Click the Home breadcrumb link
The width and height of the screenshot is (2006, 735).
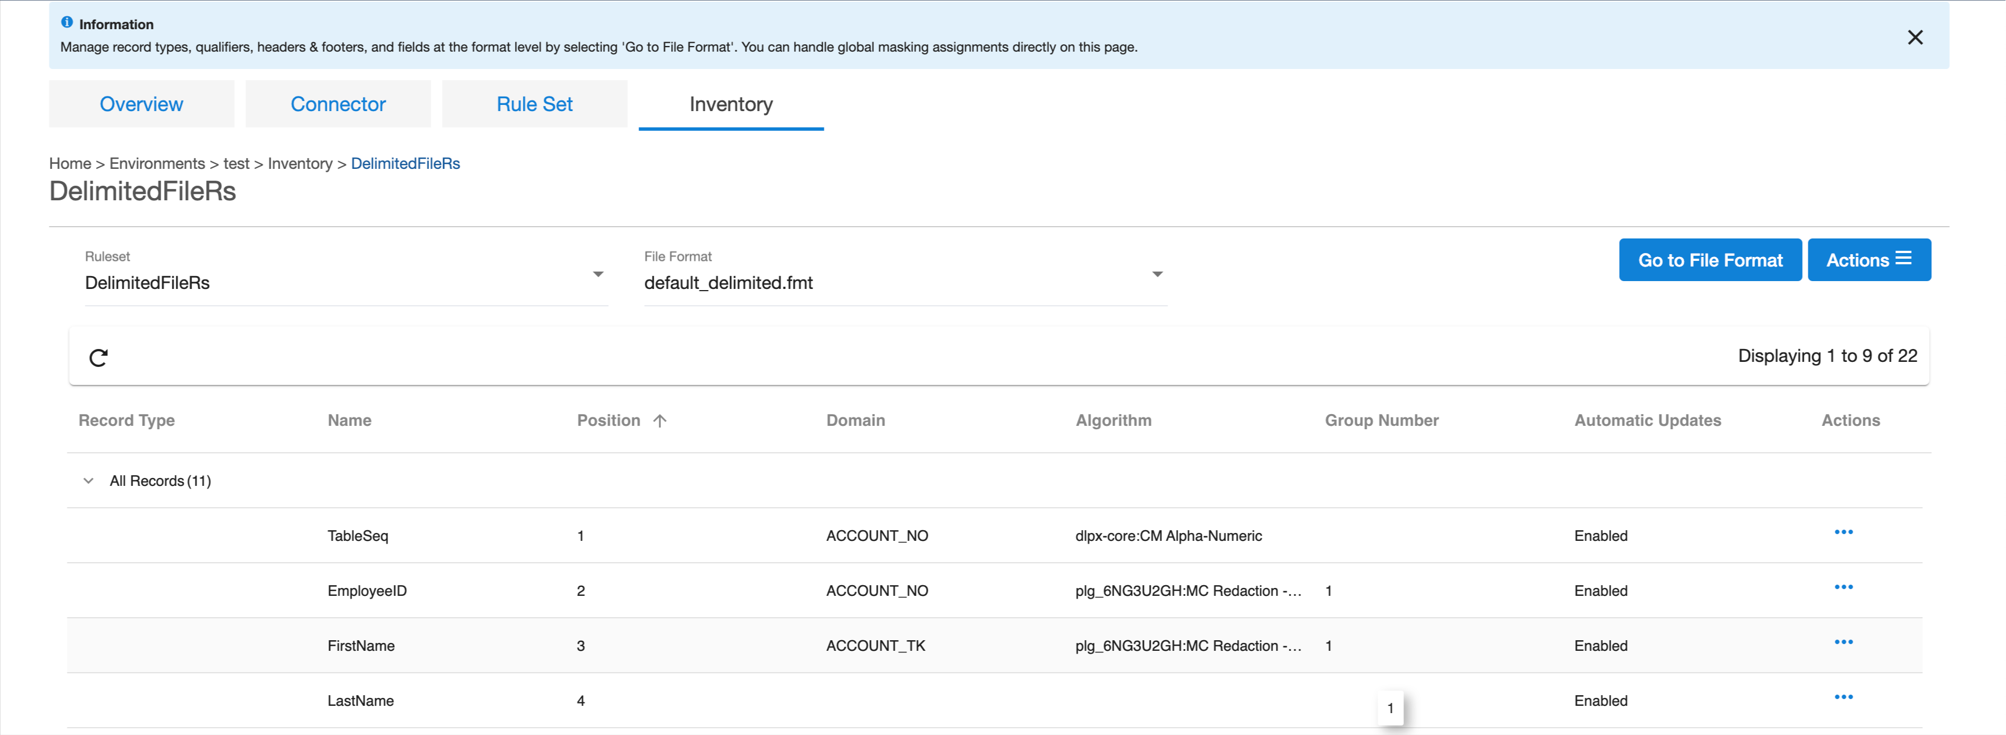(x=69, y=163)
